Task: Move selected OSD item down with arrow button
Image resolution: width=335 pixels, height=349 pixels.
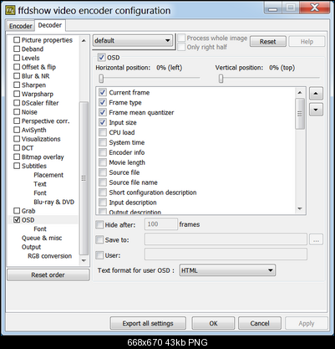Action: point(316,110)
